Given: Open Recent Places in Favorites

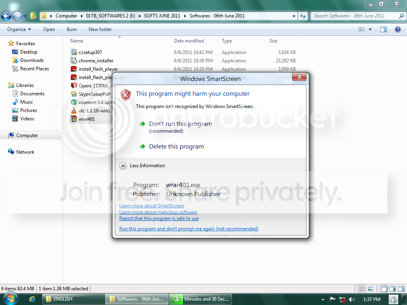Looking at the screenshot, I should pyautogui.click(x=35, y=68).
